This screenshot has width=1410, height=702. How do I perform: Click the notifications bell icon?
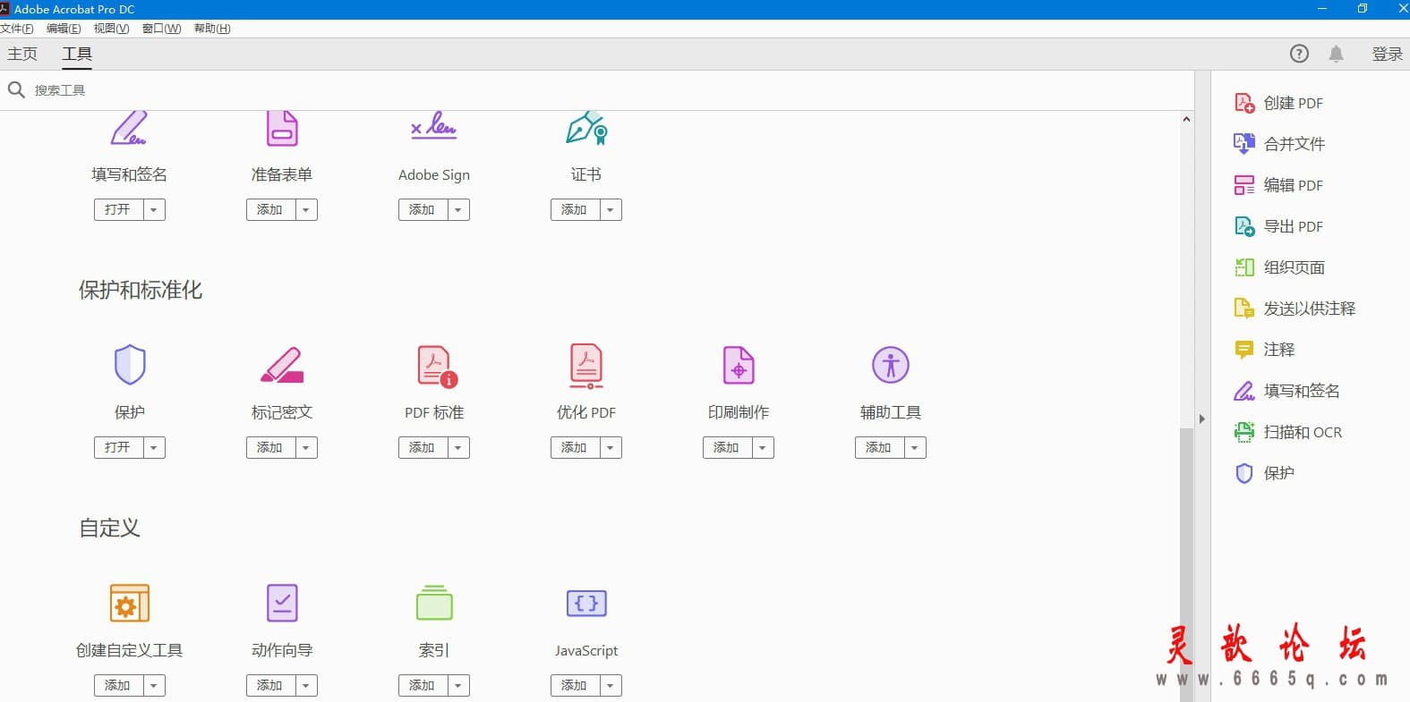point(1336,54)
